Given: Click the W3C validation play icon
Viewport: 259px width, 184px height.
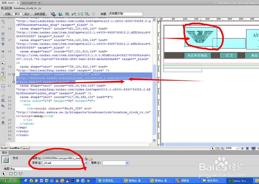Looking at the screenshot, I should pyautogui.click(x=74, y=14).
